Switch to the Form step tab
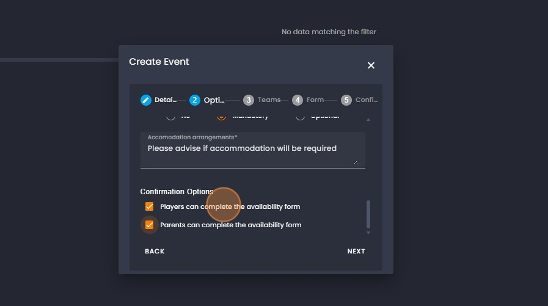The width and height of the screenshot is (548, 306). click(x=315, y=100)
